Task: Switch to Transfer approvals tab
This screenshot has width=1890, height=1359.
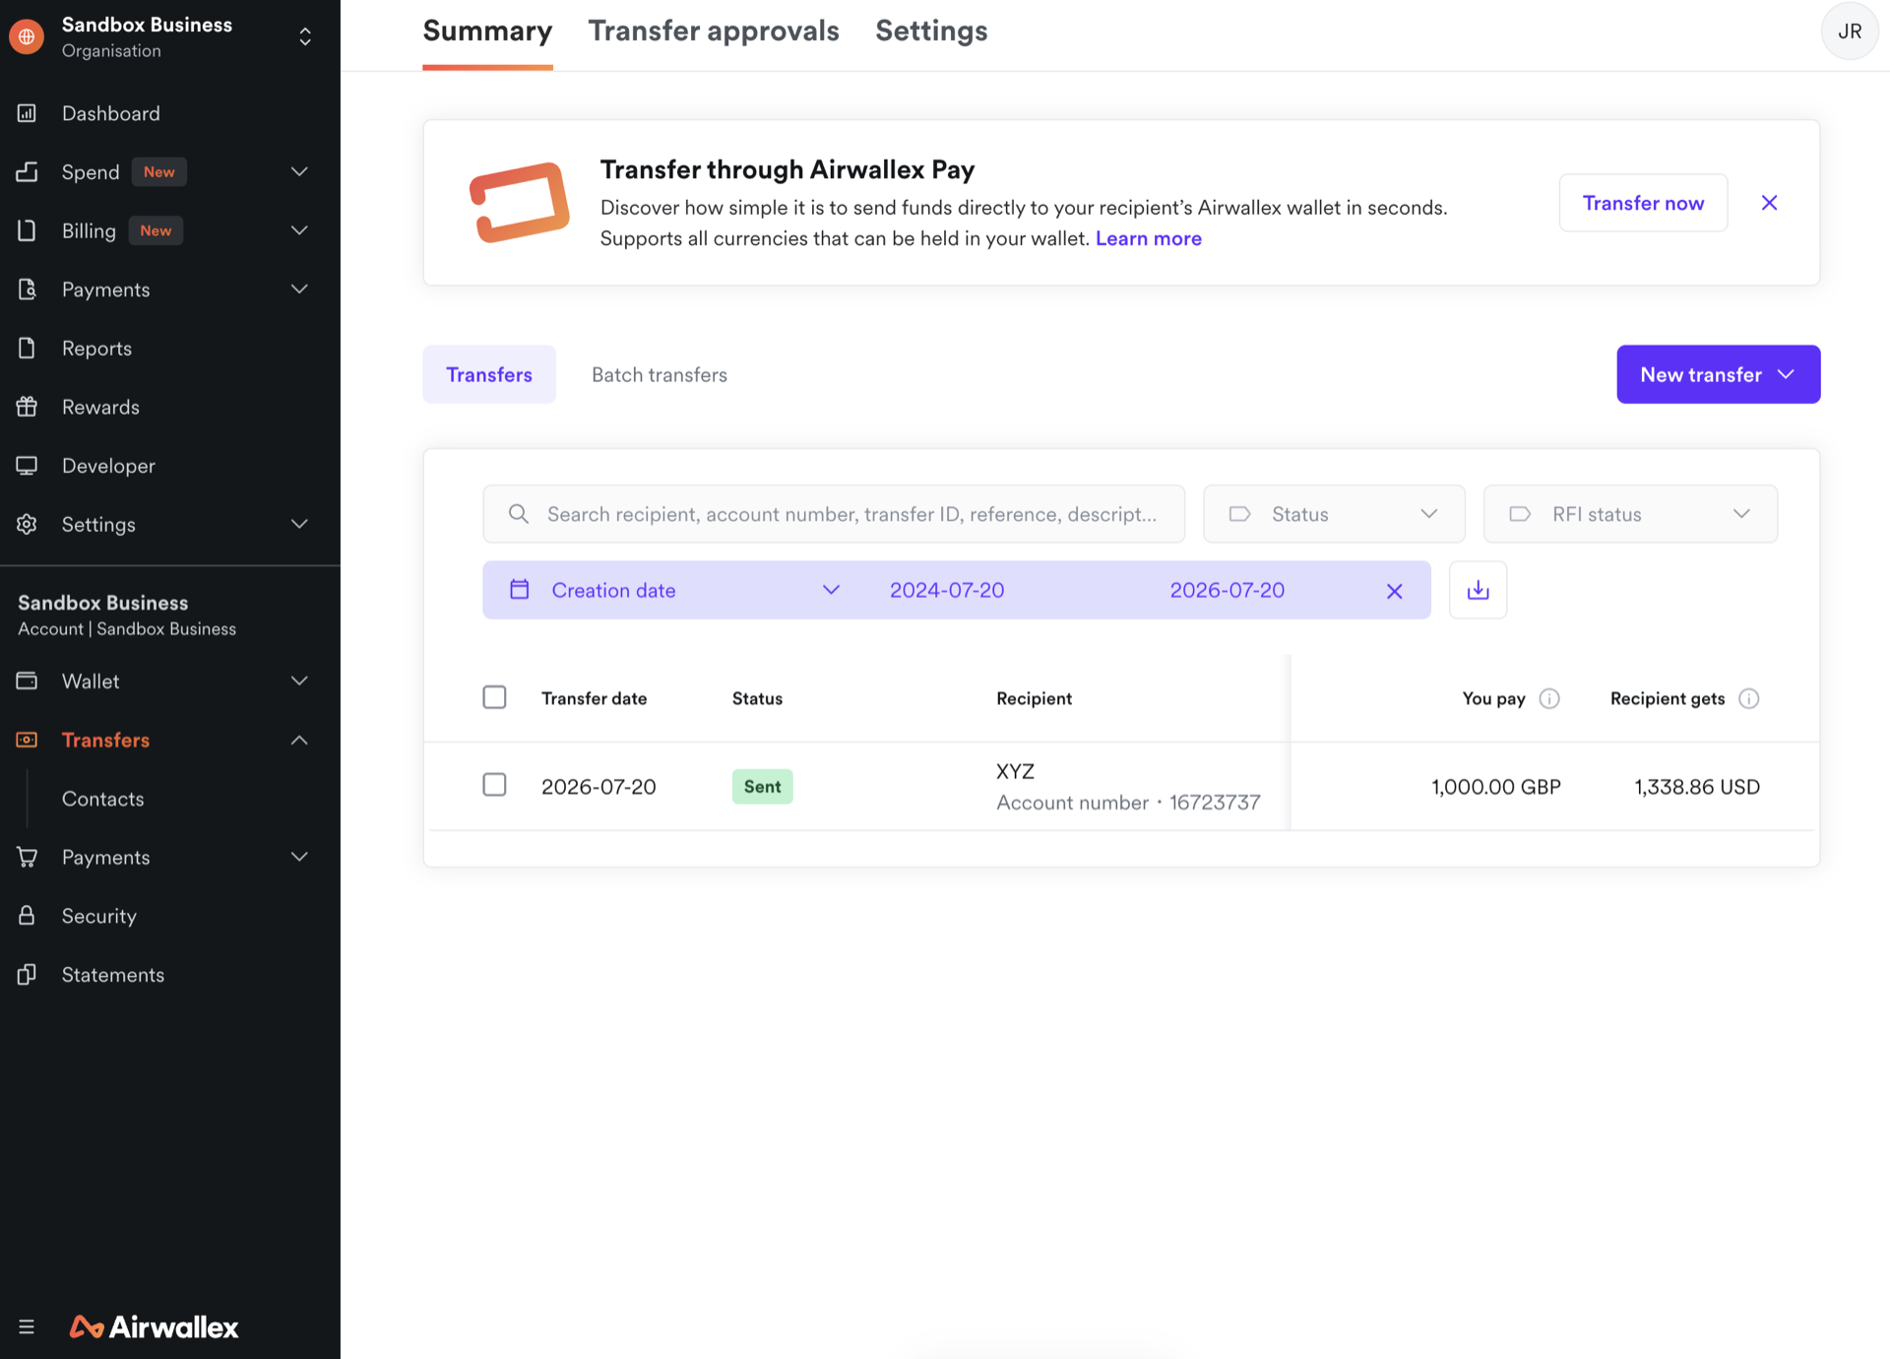Action: pos(714,31)
